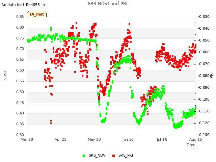
Task: Click the -0.070 PRI axis value
Action: pos(204,64)
